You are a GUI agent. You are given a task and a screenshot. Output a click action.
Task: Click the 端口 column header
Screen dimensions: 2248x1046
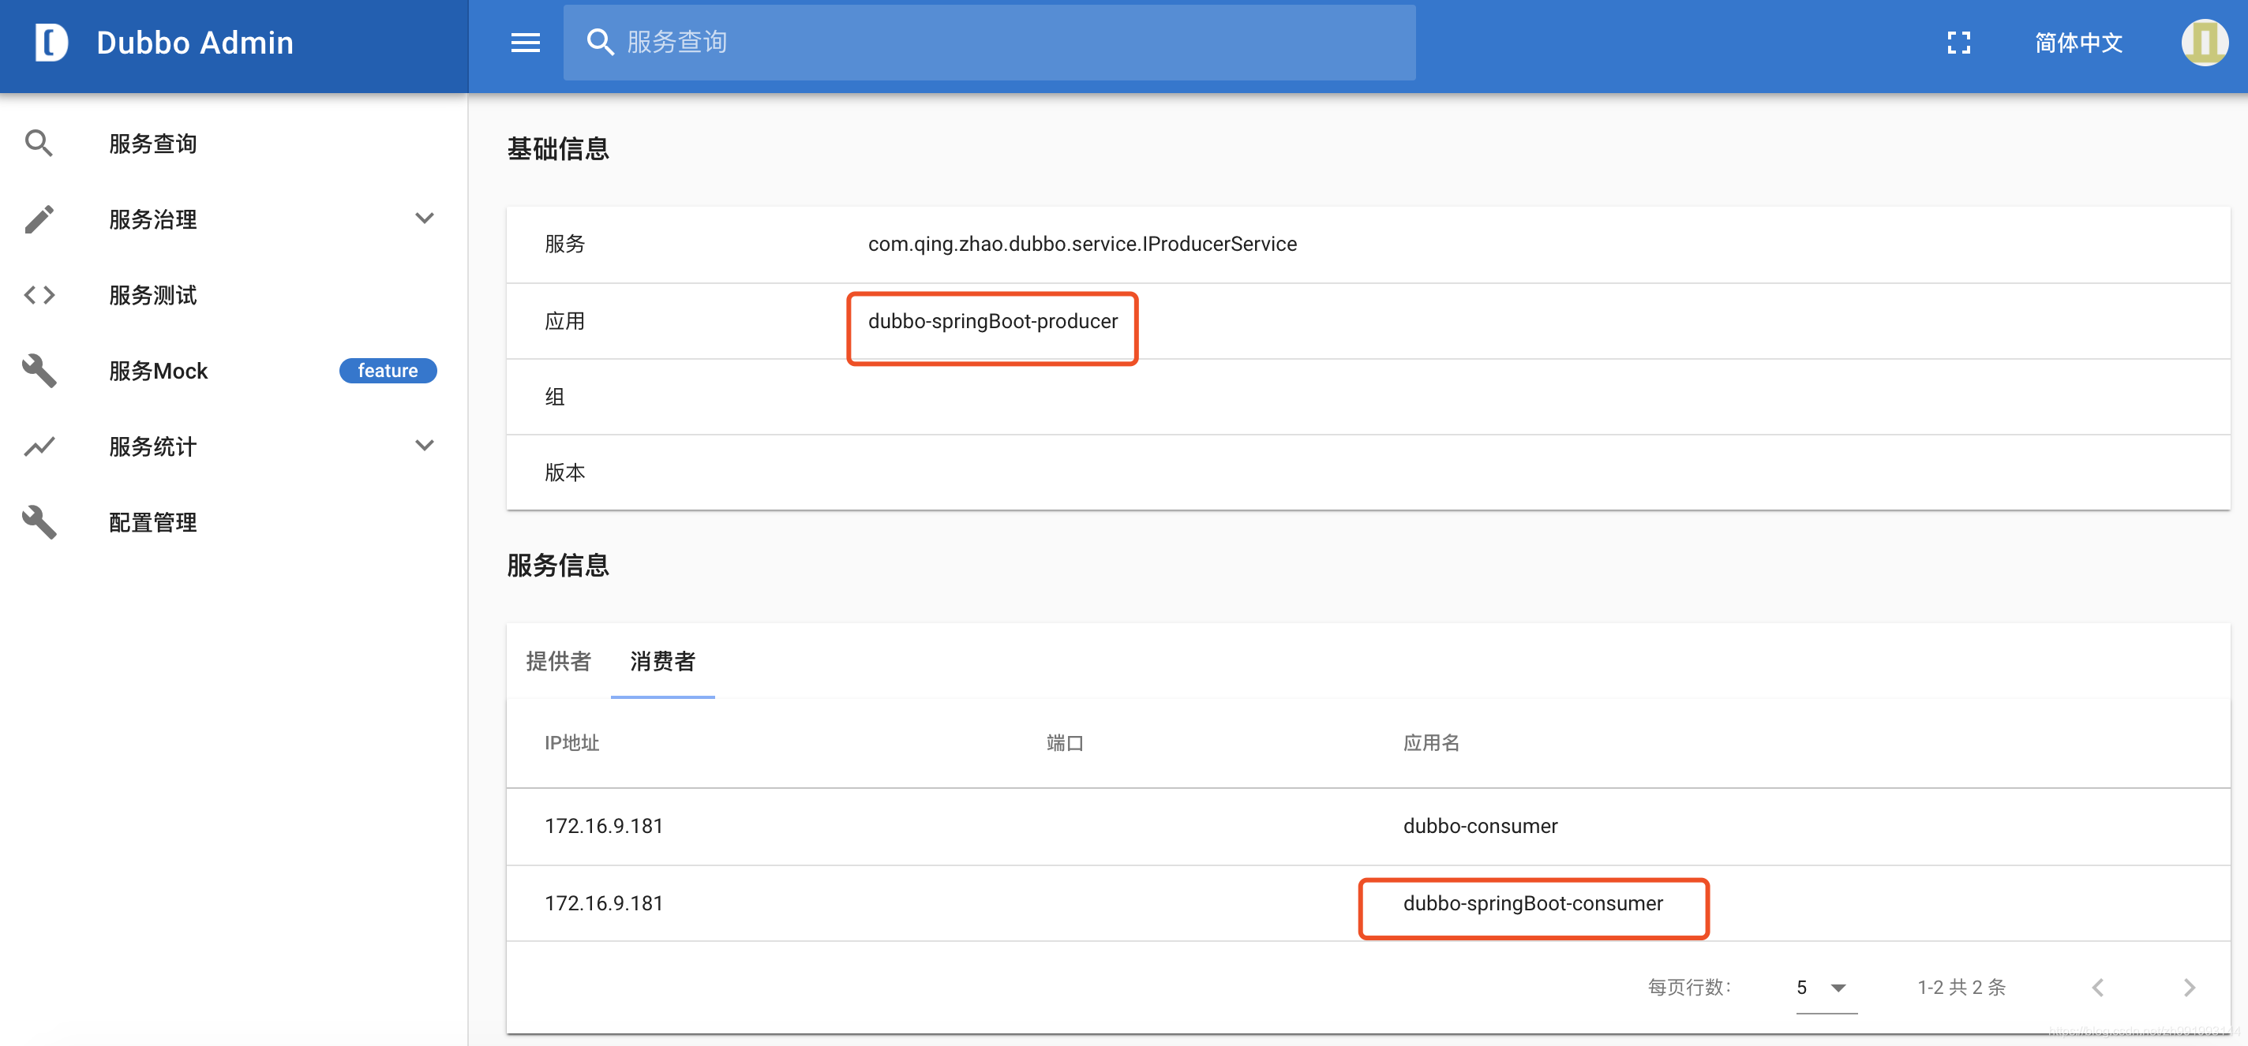click(x=1065, y=743)
